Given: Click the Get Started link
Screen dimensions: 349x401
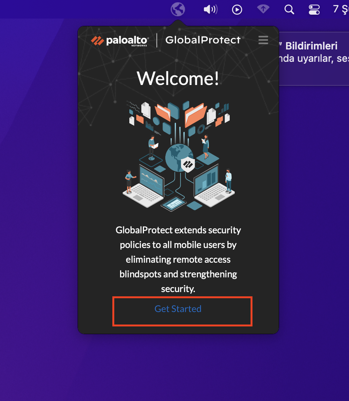Looking at the screenshot, I should (x=178, y=309).
